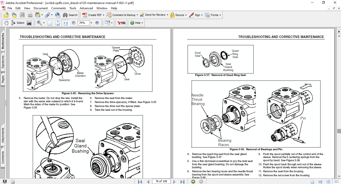The height and width of the screenshot is (184, 341).
Task: Select the Hand tool
Action: (x=6, y=23)
